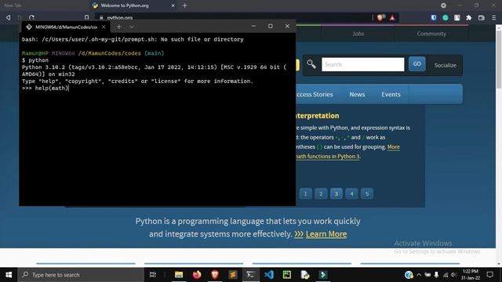The width and height of the screenshot is (502, 282).
Task: Open the document app beside PyCharm on taskbar
Action: 305,275
